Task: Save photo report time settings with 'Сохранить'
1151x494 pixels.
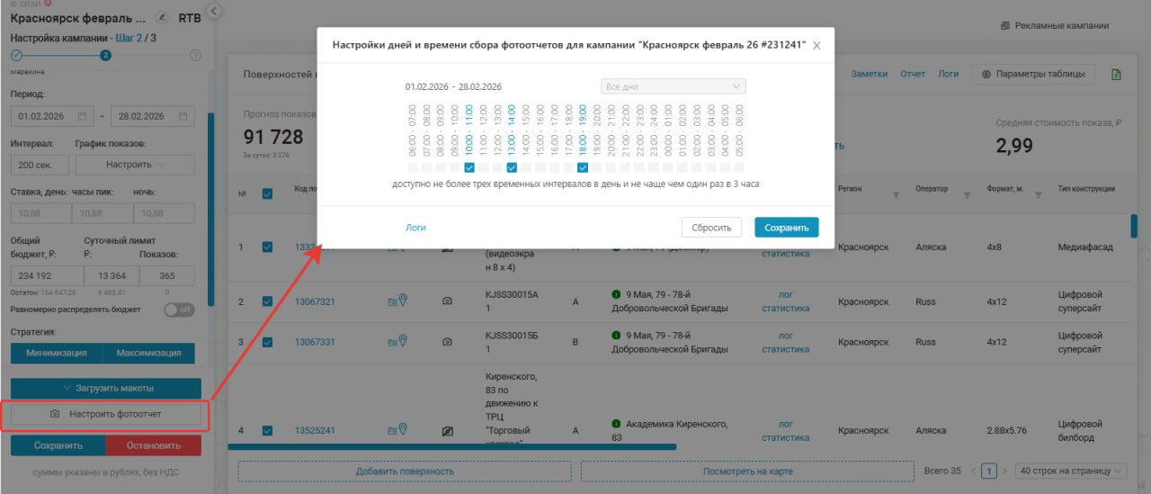Action: tap(786, 228)
